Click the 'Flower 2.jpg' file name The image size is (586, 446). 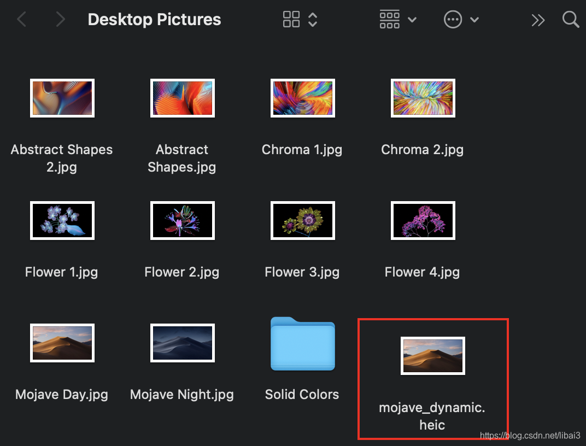(182, 272)
